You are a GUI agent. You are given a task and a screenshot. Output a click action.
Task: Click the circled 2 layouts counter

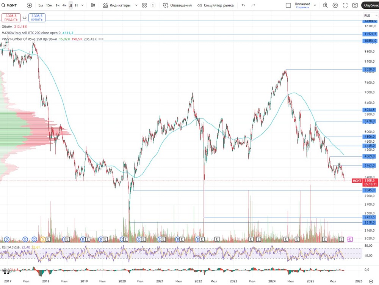point(153,5)
